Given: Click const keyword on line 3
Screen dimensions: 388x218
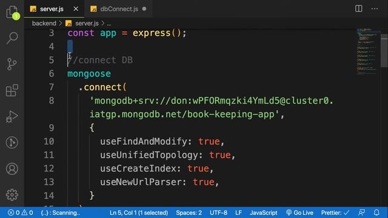Looking at the screenshot, I should 81,33.
